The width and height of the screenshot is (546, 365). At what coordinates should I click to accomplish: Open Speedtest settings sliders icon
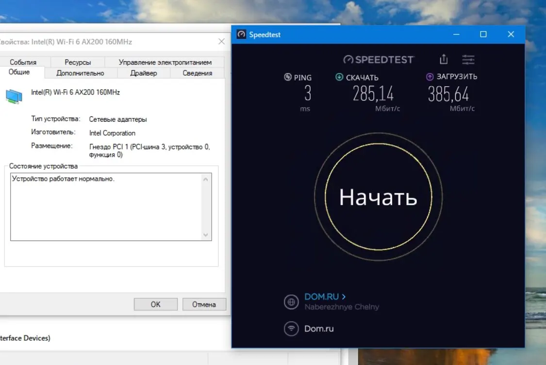tap(468, 60)
